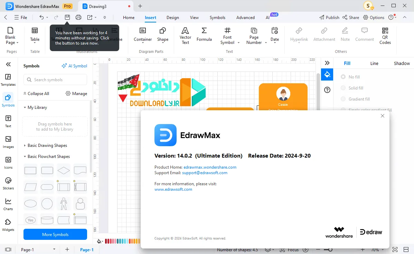Screen dimensions: 414x254
Task: Select the Solid fill radio option
Action: 343,88
